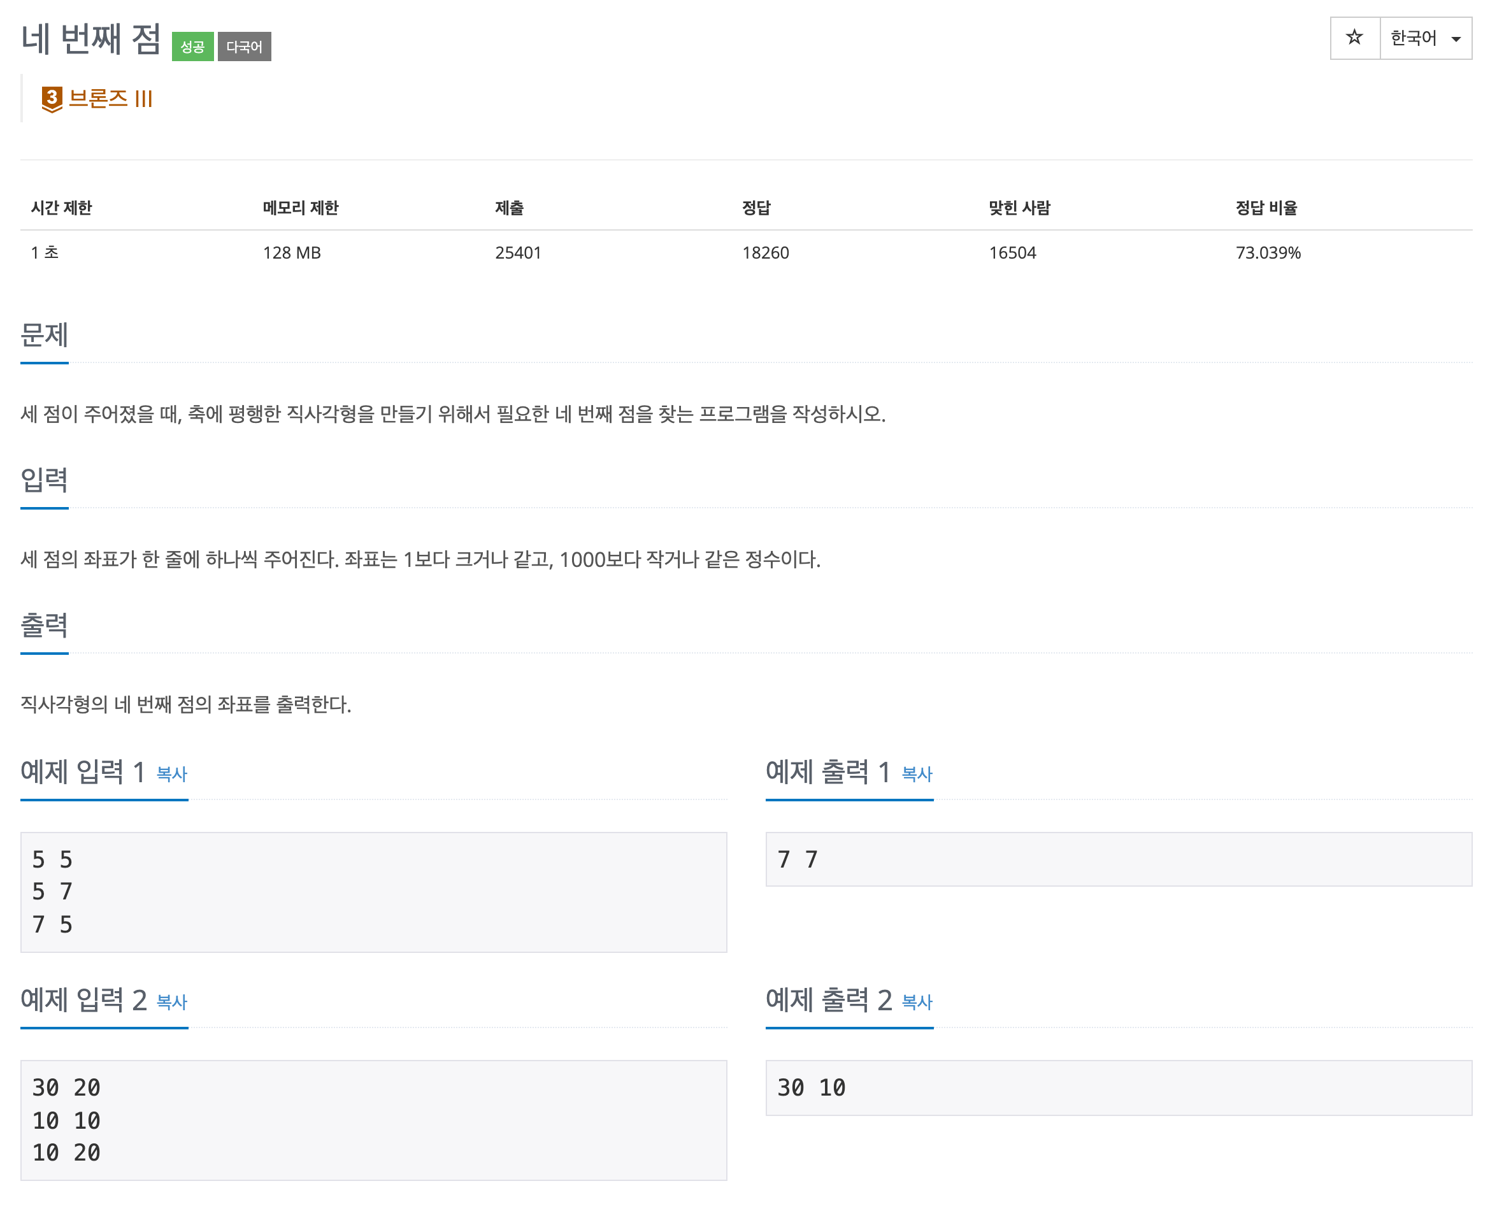Click the 정답 비율 column header
Screen dimensions: 1497x1209
point(1265,208)
